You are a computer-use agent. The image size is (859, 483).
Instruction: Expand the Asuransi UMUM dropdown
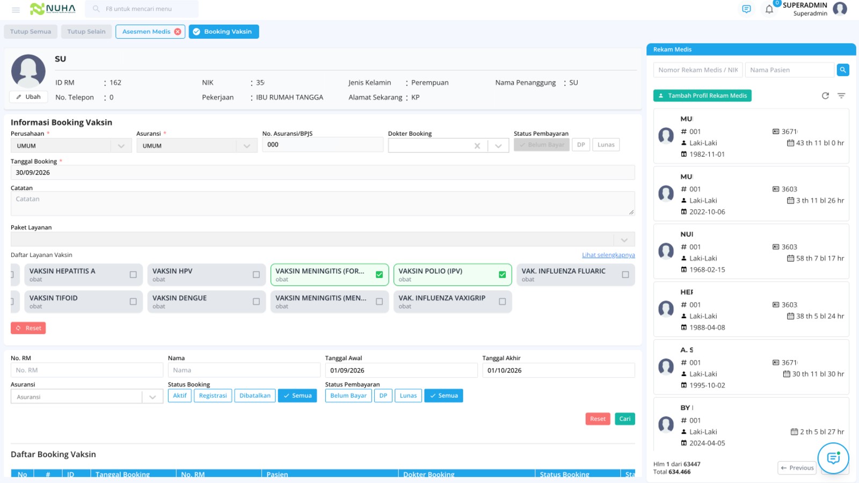[x=247, y=146]
